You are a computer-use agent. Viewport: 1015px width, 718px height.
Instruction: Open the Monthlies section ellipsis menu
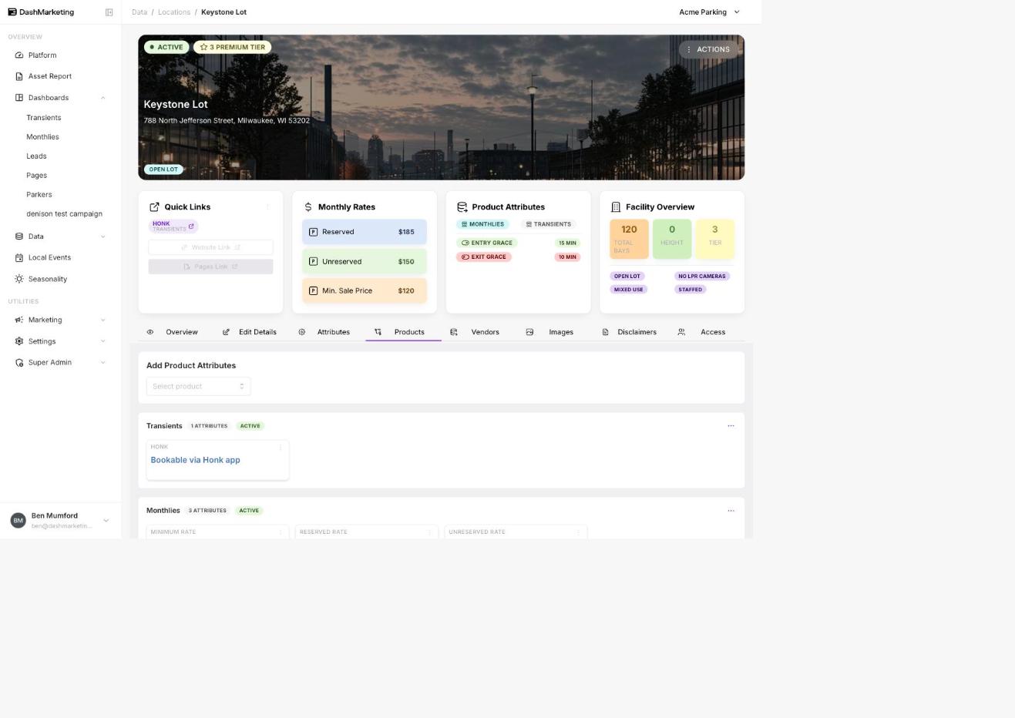point(731,510)
